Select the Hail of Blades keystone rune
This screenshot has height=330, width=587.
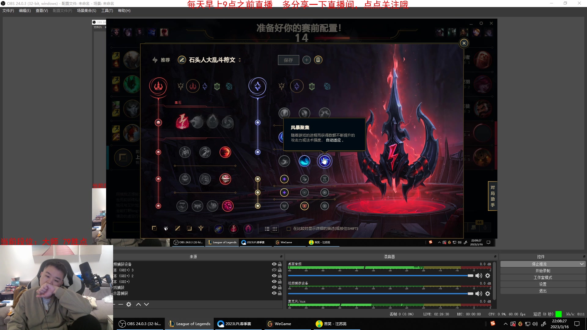[x=228, y=122]
